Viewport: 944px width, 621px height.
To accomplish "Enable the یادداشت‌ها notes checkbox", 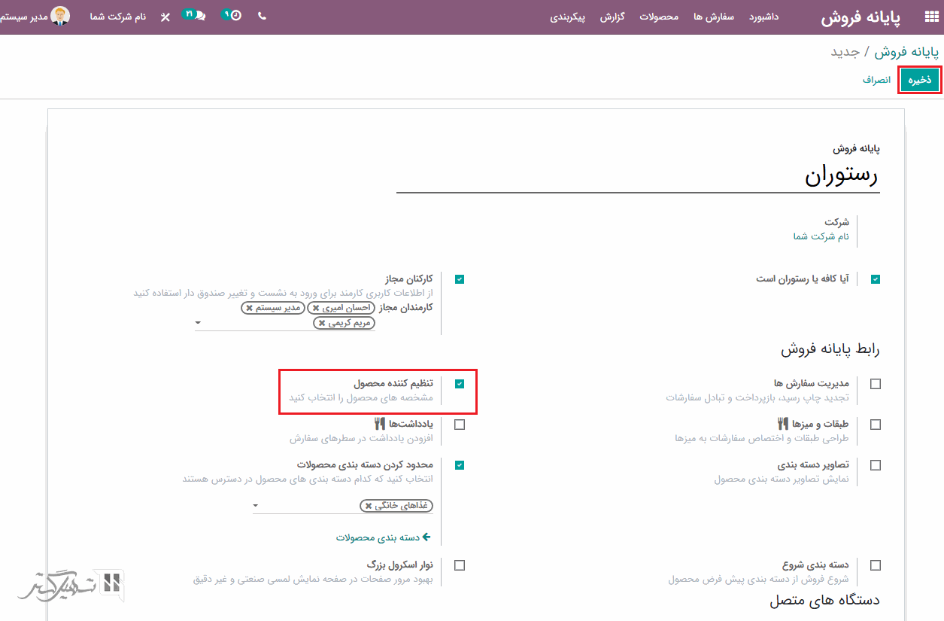I will [x=460, y=425].
